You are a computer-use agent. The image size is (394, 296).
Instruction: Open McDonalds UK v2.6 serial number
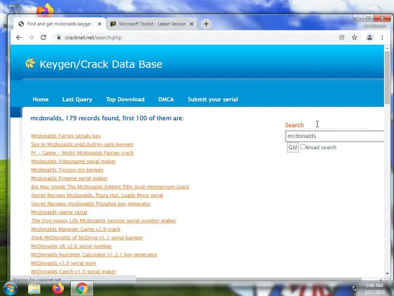[72, 246]
